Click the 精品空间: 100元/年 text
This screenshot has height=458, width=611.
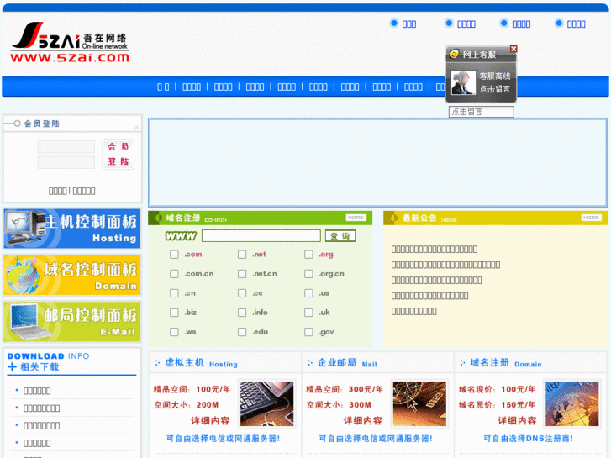[x=192, y=389]
